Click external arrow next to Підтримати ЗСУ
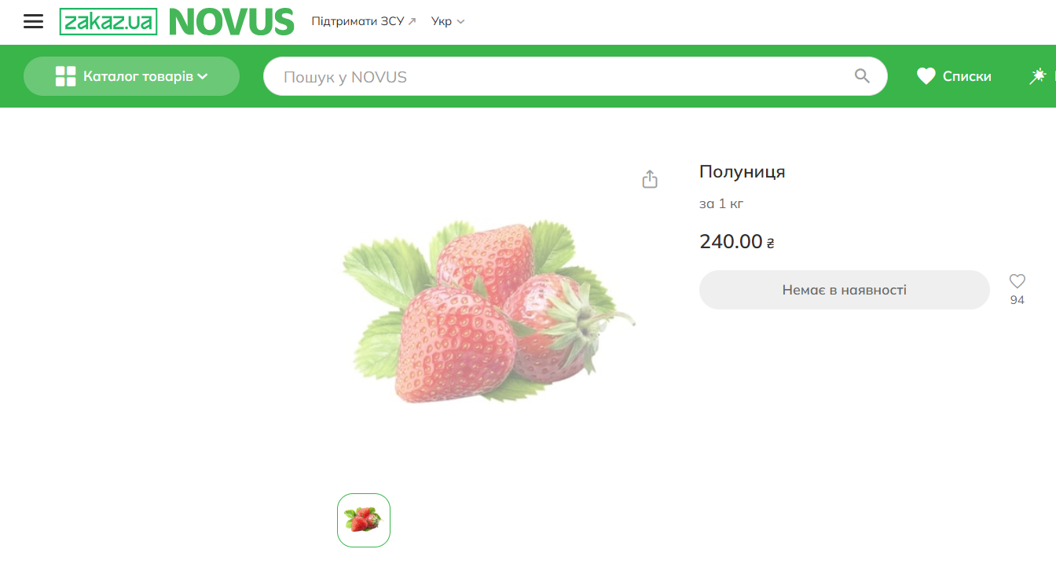Screen dimensions: 1056x582 412,21
